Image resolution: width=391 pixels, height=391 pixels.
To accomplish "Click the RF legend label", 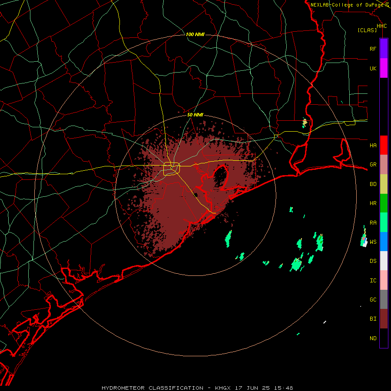I will (x=373, y=49).
